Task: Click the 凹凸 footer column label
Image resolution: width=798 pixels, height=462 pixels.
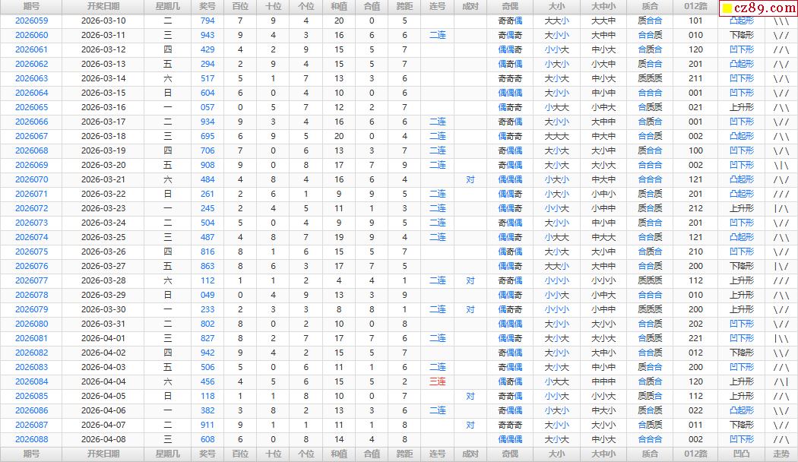Action: [x=741, y=454]
